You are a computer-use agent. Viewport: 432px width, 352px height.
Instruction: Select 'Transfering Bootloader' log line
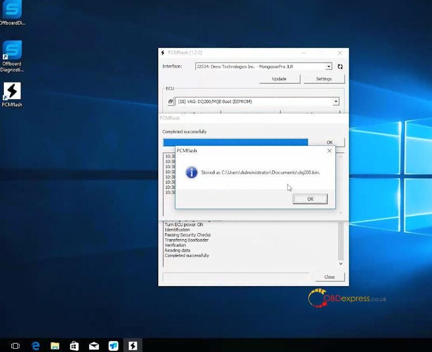click(186, 240)
